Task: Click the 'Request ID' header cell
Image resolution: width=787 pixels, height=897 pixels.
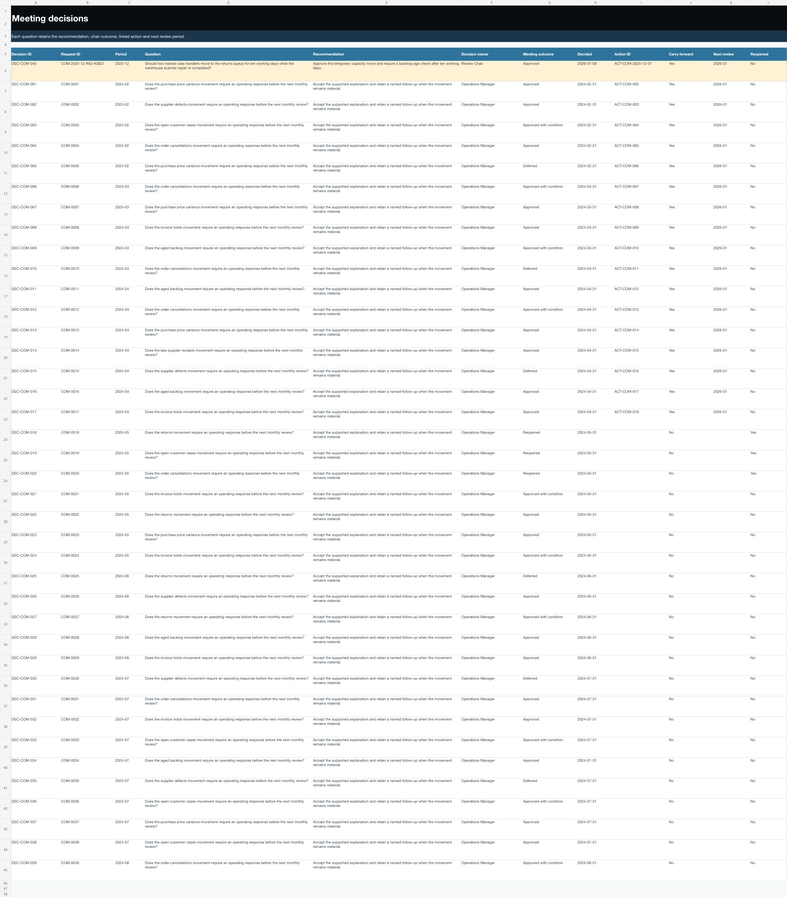Action: point(87,54)
